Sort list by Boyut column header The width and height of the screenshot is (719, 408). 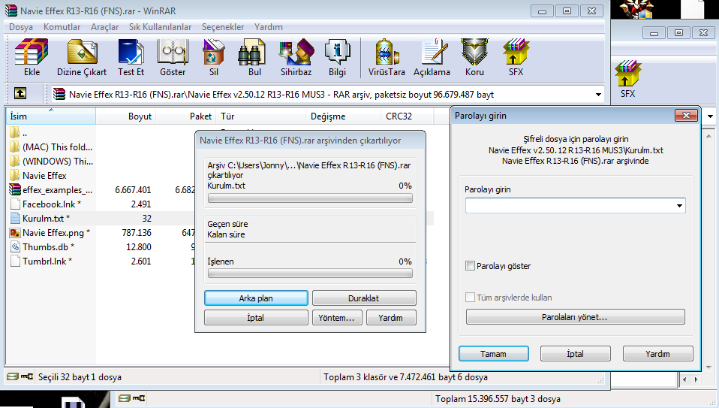[x=125, y=116]
